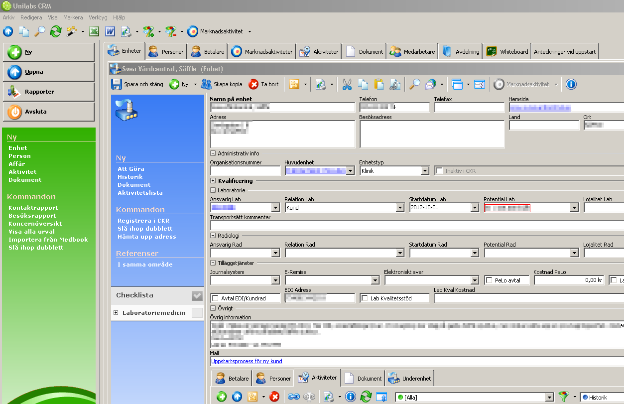Enable the Lab Kvalitetsstöd checkbox
Viewport: 624px width, 404px height.
pyautogui.click(x=365, y=298)
